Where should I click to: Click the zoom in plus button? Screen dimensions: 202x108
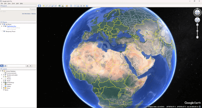pos(197,24)
